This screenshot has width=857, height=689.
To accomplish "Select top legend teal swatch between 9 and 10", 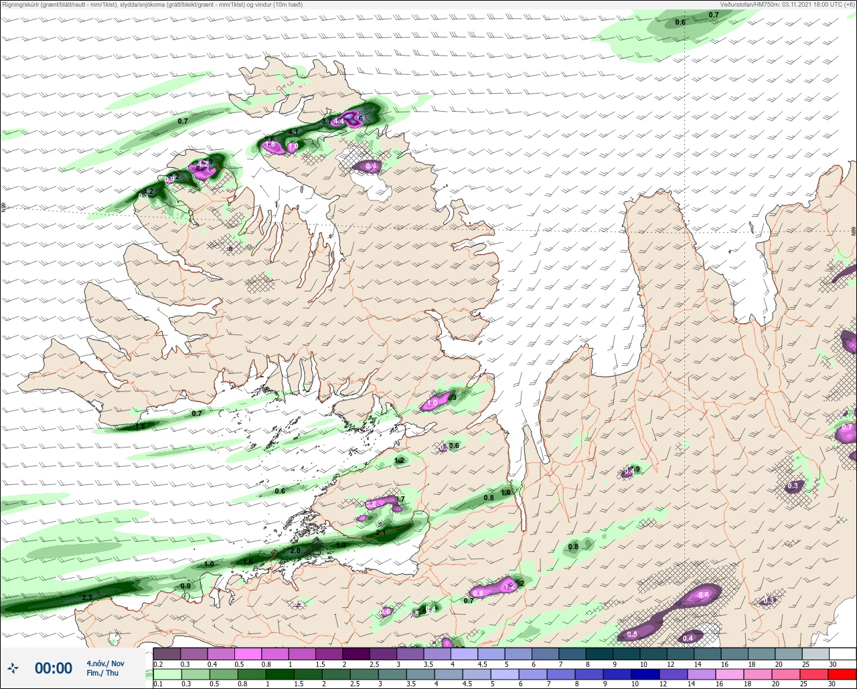I will coord(627,654).
